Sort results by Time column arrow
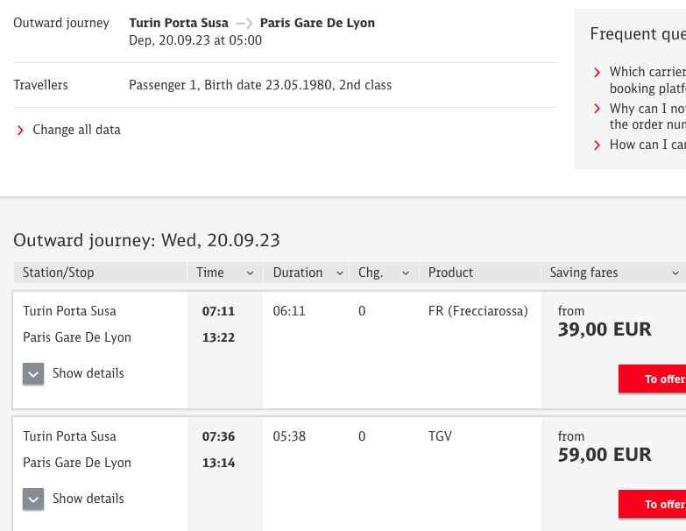Screen dimensions: 686x531 click(x=250, y=273)
